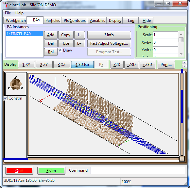Click the green Fly'm button
This screenshot has height=188, width=190.
coord(51,171)
